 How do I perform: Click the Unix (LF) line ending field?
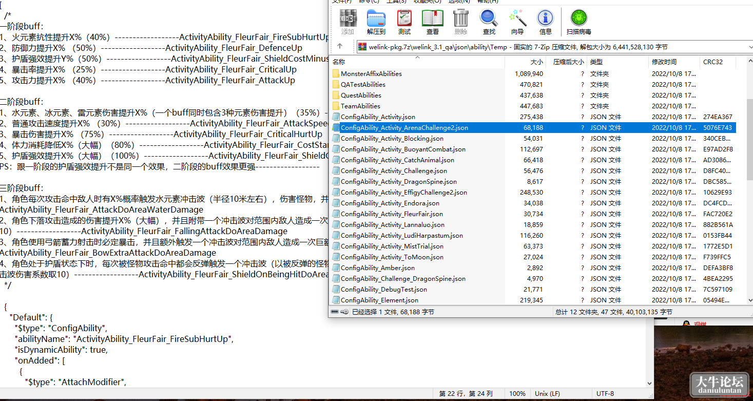click(547, 393)
